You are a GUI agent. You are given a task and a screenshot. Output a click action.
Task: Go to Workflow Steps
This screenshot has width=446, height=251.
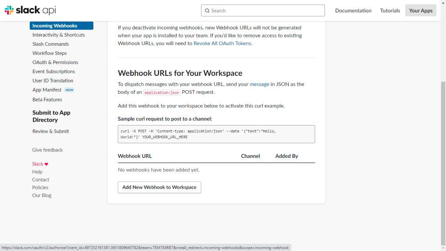pos(50,53)
